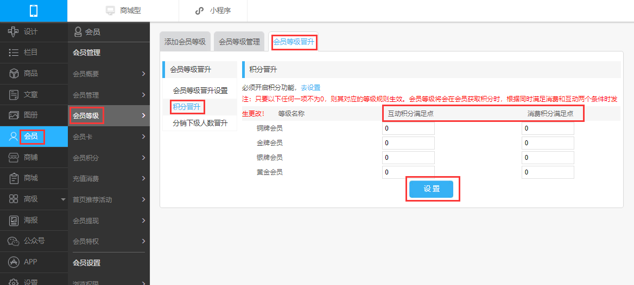Expand the 首页推荐活动 submenu chevron
634x285 pixels.
(143, 199)
